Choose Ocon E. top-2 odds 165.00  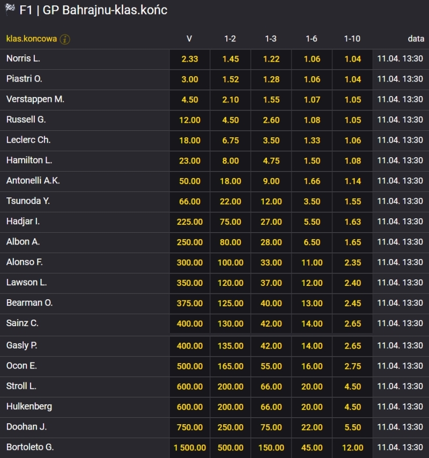tap(231, 366)
